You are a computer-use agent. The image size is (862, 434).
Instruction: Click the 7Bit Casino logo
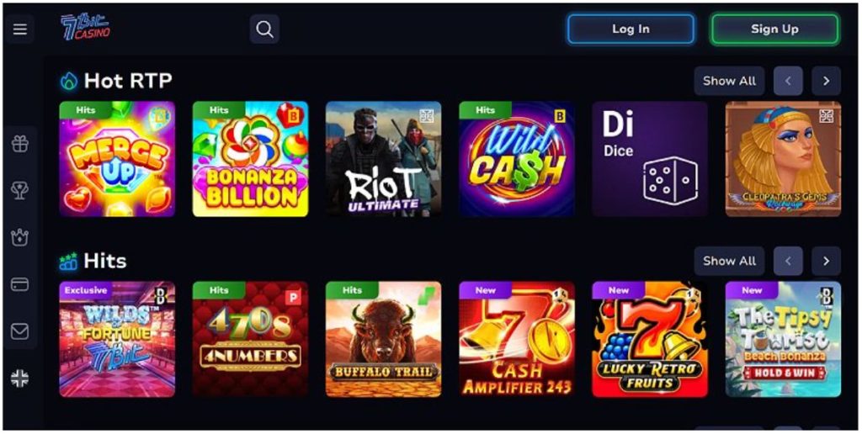pos(85,28)
